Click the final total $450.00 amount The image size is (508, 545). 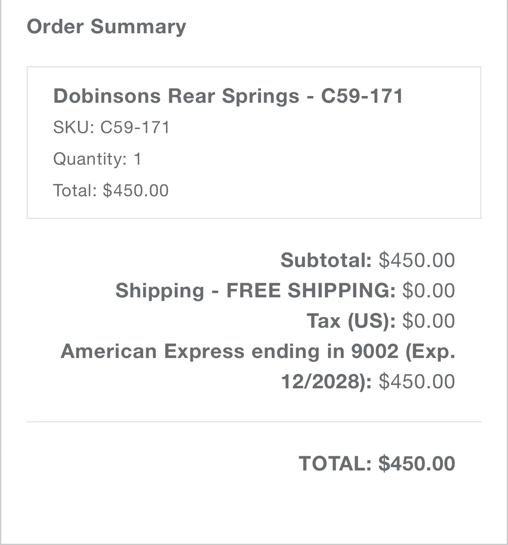417,463
